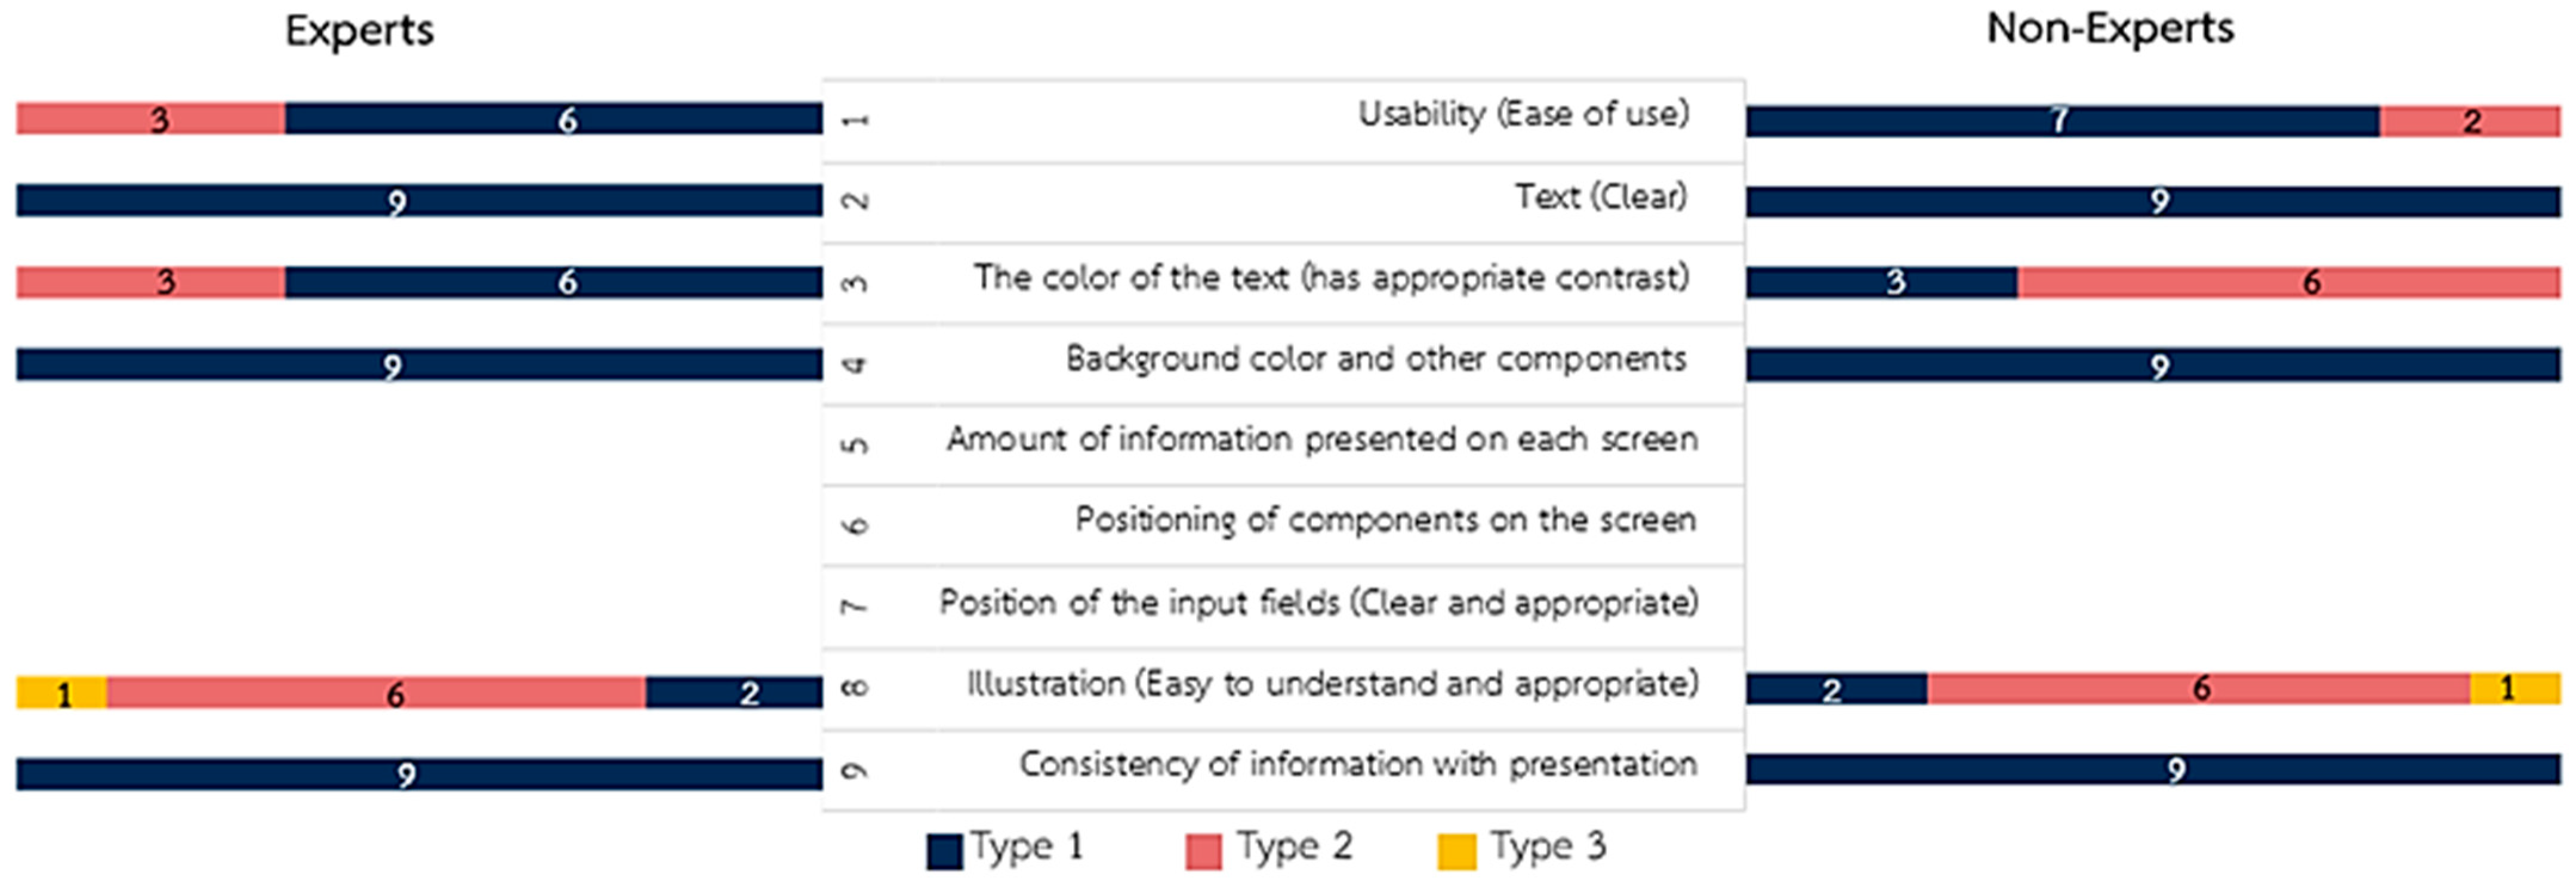Click the Text (Clear) row label
Viewport: 2576px width, 880px height.
coord(1600,197)
